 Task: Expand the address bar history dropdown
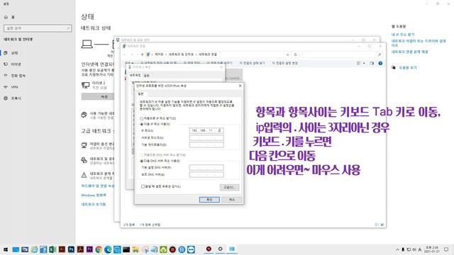(287, 55)
